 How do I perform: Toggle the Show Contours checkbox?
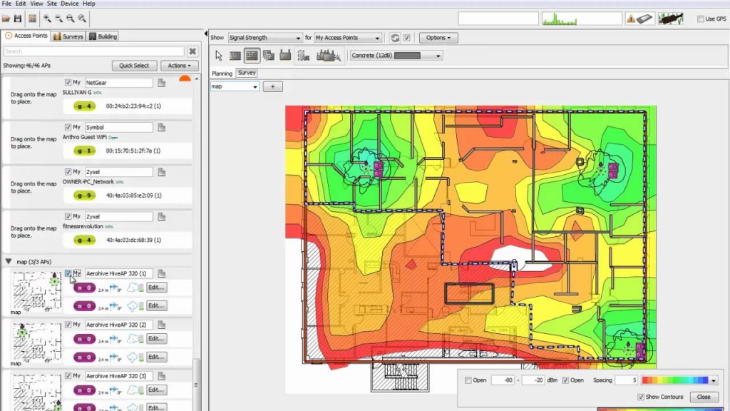click(x=640, y=397)
